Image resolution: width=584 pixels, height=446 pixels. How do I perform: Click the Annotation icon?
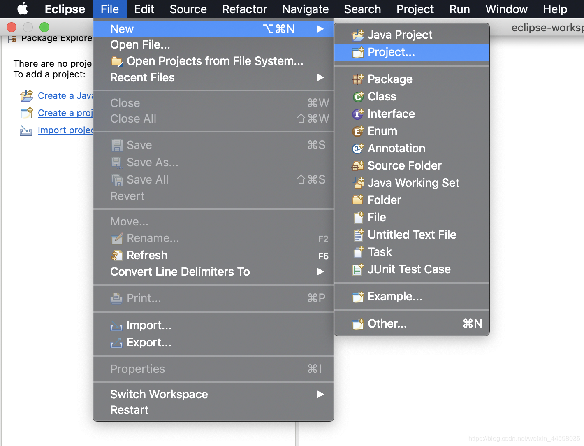point(358,149)
